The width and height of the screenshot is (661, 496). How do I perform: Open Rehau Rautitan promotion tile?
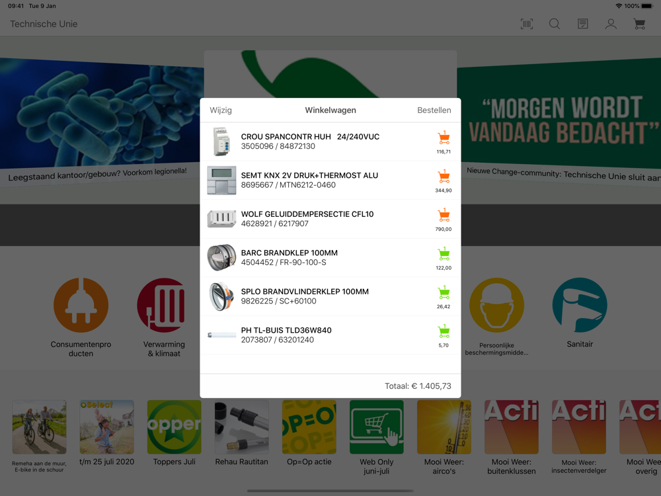point(241,427)
